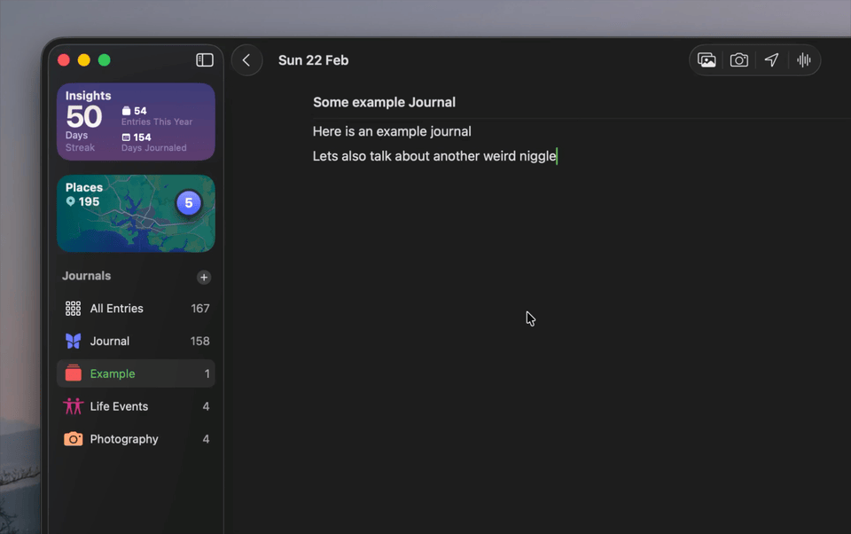Viewport: 851px width, 534px height.
Task: Open All Entries showing 167 entries
Action: [x=118, y=308]
